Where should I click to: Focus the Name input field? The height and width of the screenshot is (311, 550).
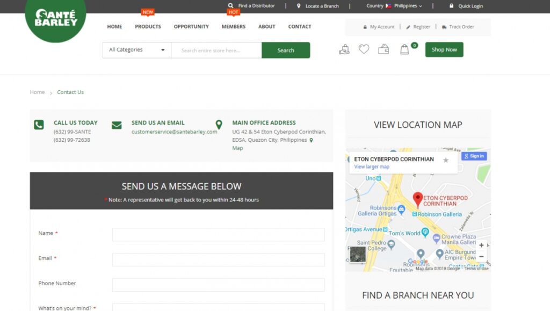click(x=218, y=235)
